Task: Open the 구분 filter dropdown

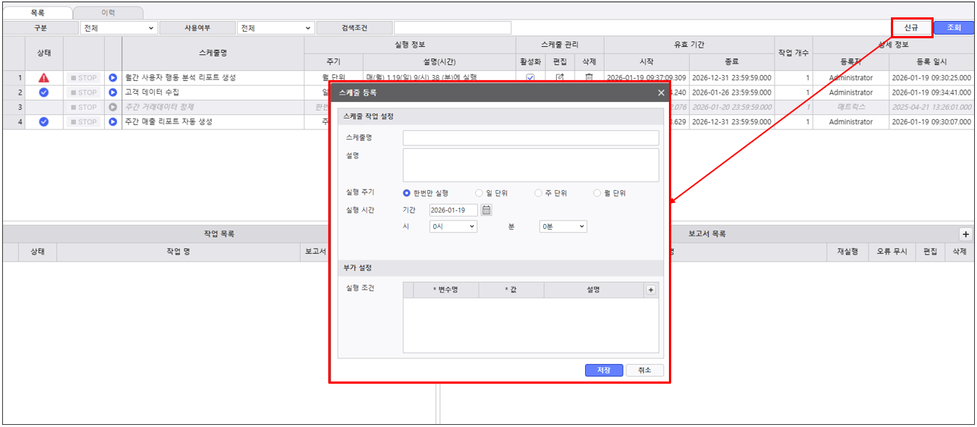Action: [x=119, y=27]
